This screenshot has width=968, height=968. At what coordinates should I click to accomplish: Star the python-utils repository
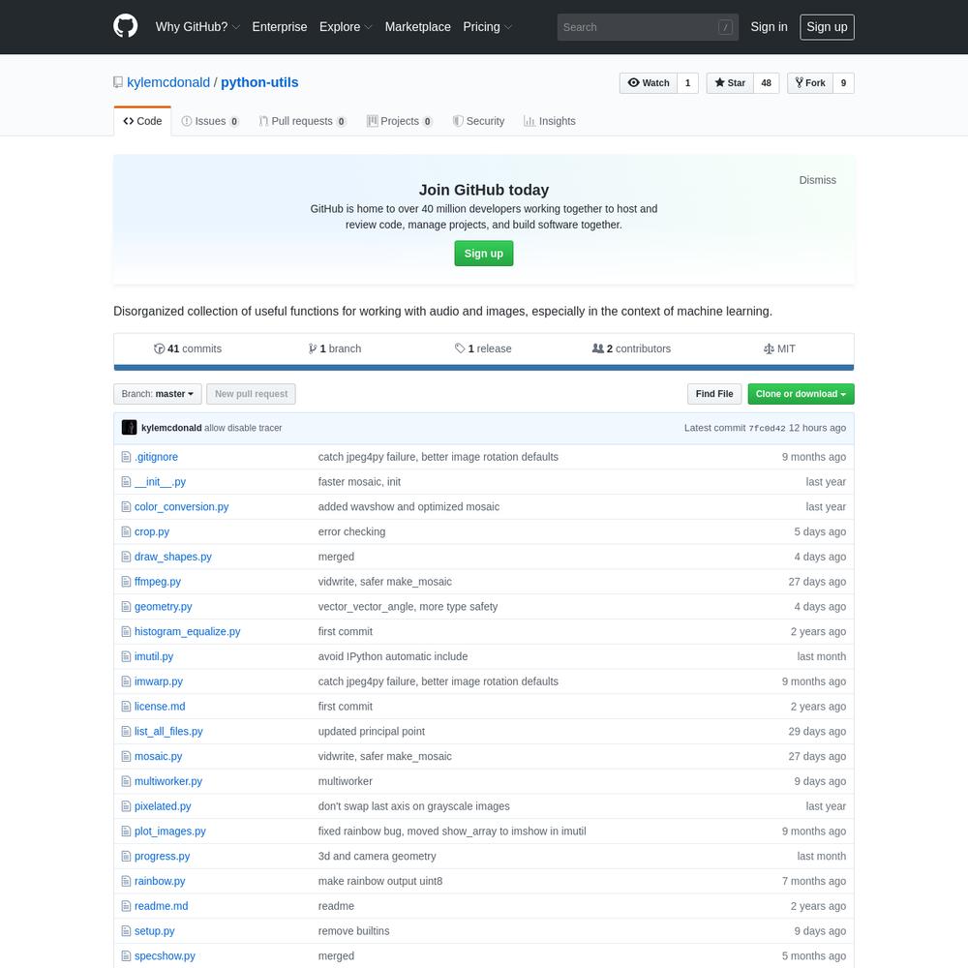(730, 82)
